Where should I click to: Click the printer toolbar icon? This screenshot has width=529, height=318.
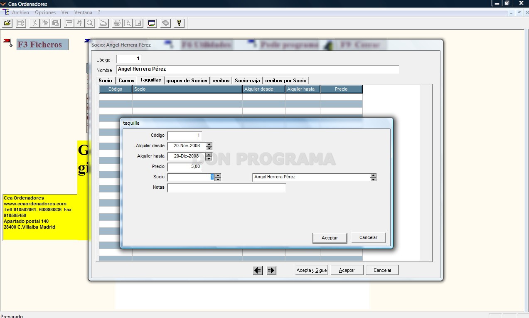click(x=117, y=23)
